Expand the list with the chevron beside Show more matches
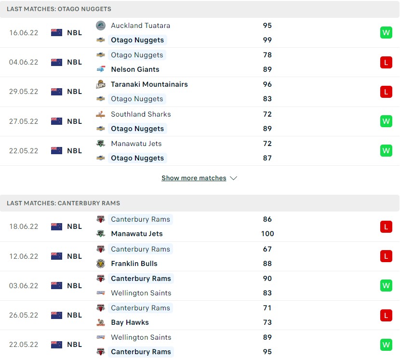Image resolution: width=400 pixels, height=359 pixels. coord(233,178)
